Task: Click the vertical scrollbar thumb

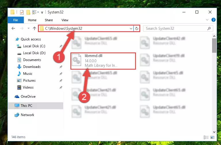Action: click(214, 46)
